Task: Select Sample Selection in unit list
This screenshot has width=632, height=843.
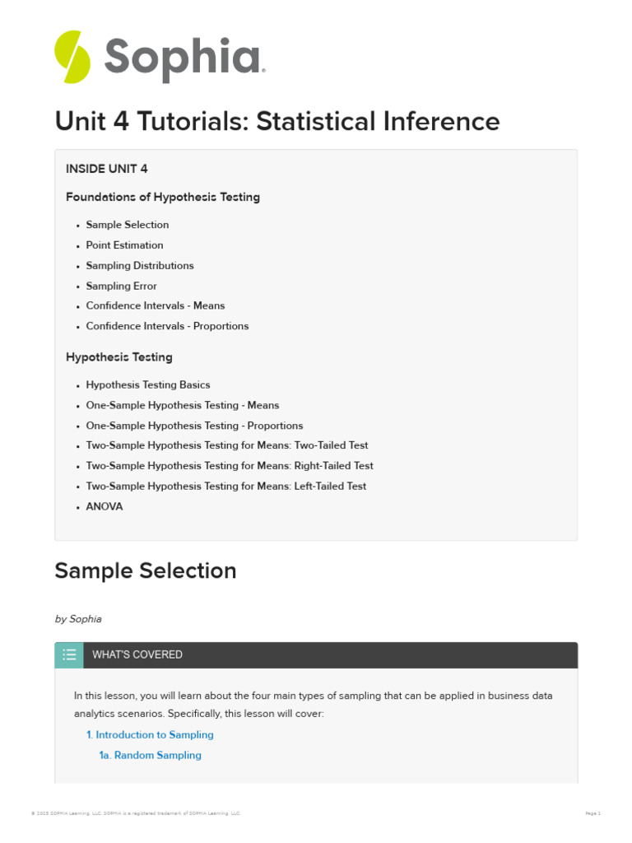Action: (x=128, y=225)
